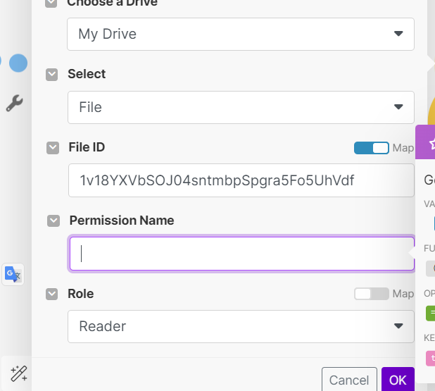Image resolution: width=435 pixels, height=391 pixels.
Task: Collapse the Permission Name field chevron
Action: pyautogui.click(x=53, y=221)
